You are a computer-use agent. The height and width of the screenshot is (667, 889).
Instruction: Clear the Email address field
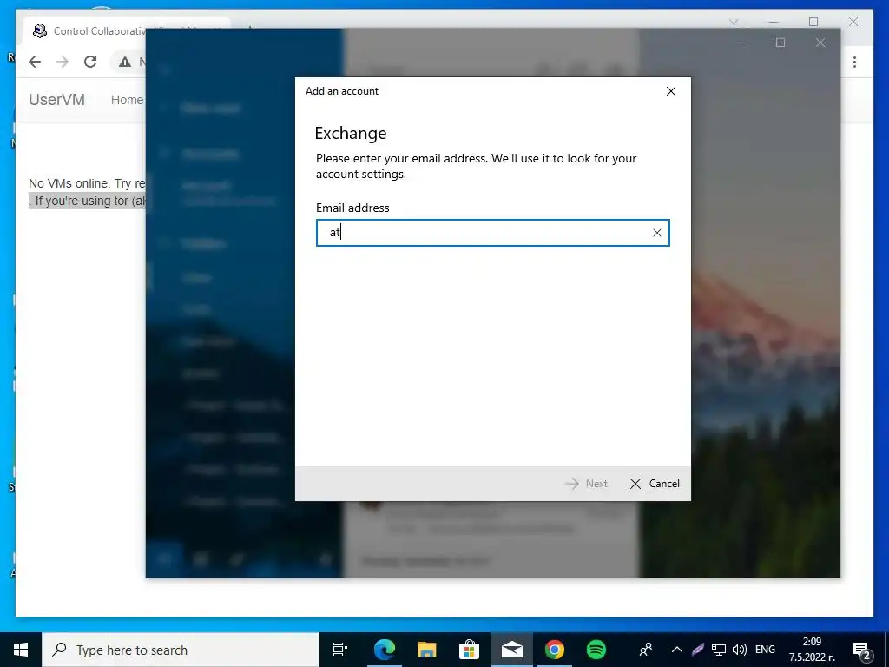656,233
